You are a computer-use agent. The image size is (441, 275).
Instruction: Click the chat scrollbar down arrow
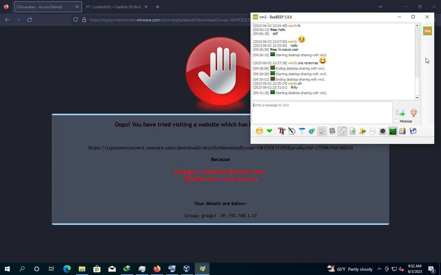point(417,98)
